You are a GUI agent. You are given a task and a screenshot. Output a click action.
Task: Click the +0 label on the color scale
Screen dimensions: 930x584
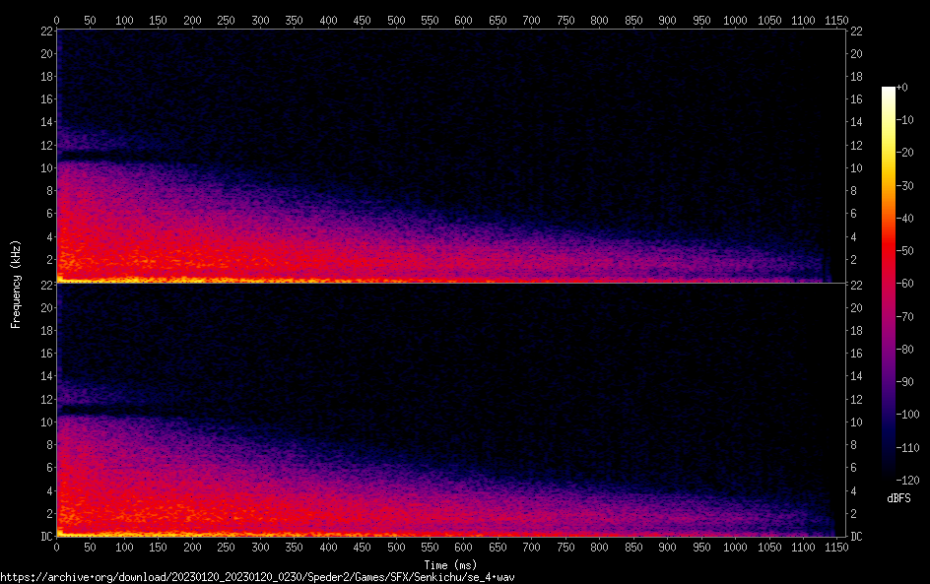[x=902, y=88]
